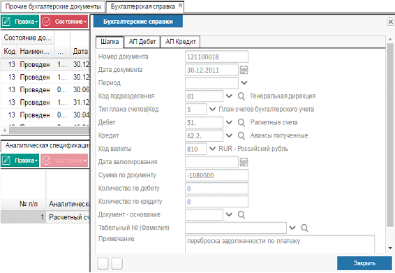The width and height of the screenshot is (395, 273).
Task: Click the Примечание text area
Action: (280, 244)
